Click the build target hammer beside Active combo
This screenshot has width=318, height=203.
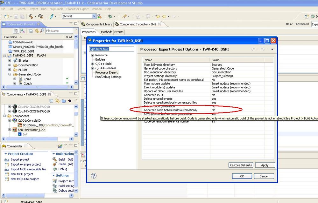pyautogui.click(x=99, y=16)
